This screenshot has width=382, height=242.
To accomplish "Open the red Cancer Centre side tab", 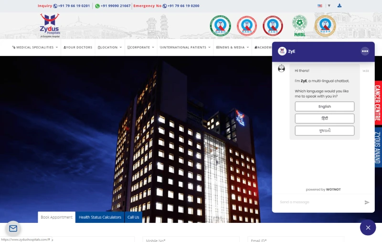I will point(378,103).
